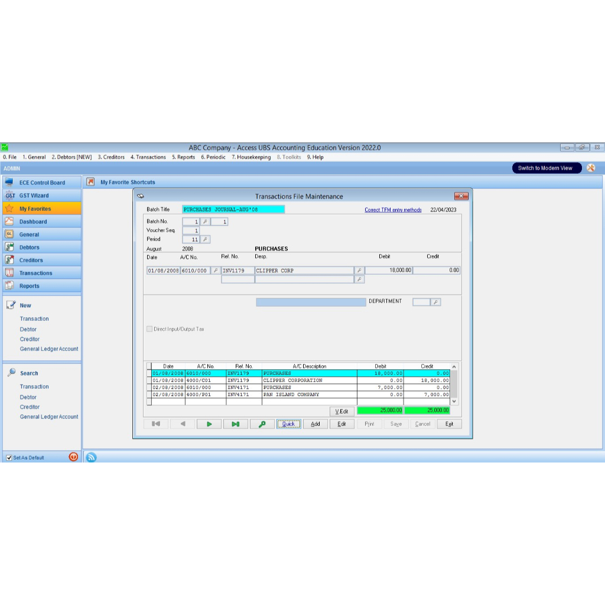The width and height of the screenshot is (605, 605).
Task: Click the Dashboard chart icon
Action: [9, 222]
